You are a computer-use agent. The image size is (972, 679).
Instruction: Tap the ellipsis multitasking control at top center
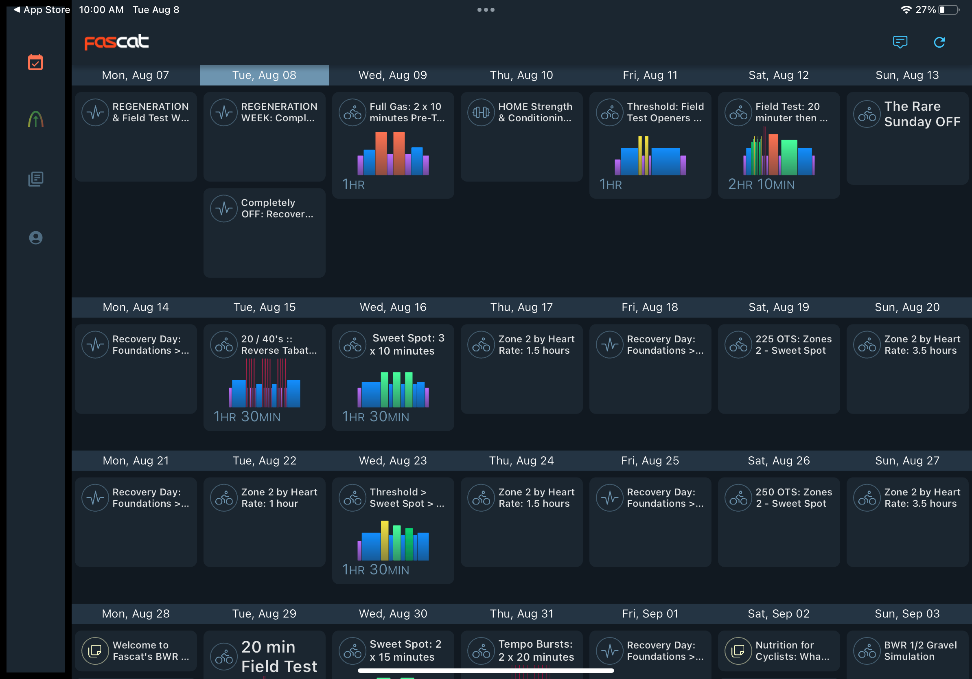(486, 9)
